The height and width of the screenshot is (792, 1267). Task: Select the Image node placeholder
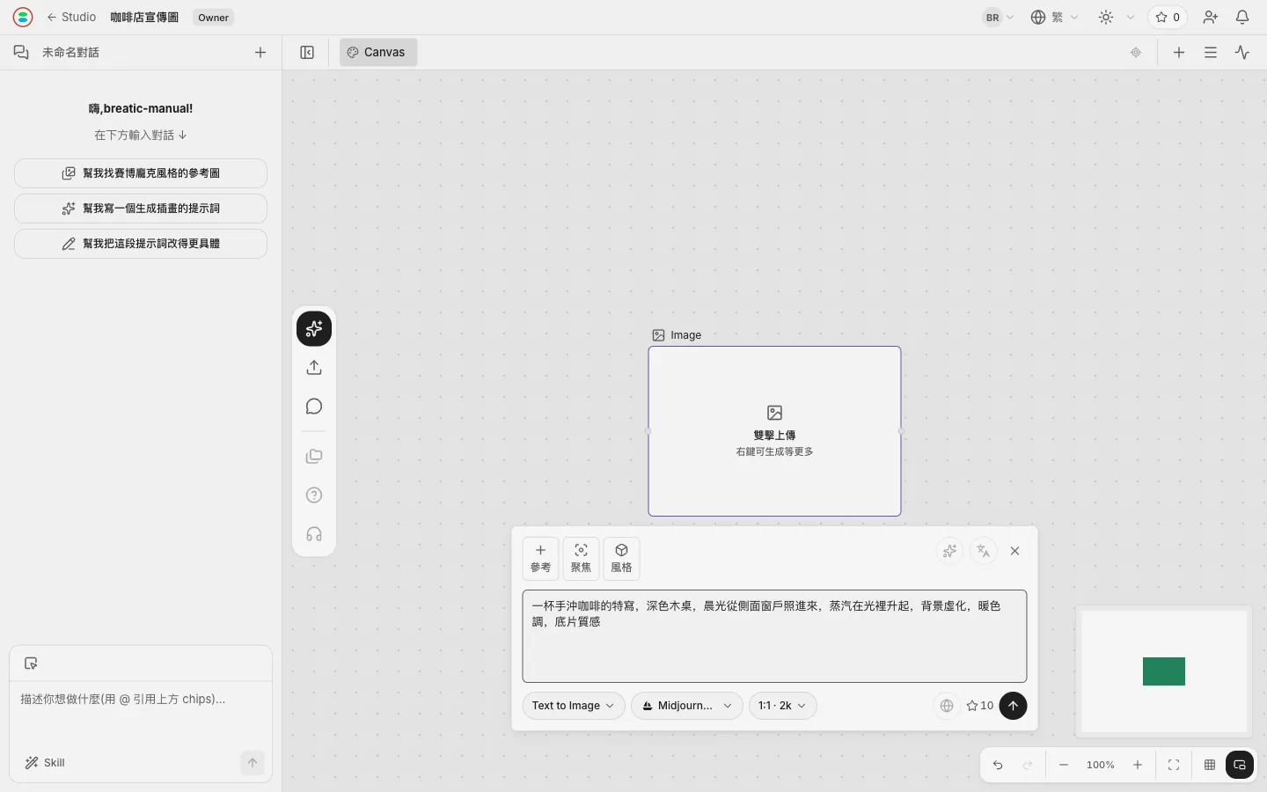coord(774,431)
